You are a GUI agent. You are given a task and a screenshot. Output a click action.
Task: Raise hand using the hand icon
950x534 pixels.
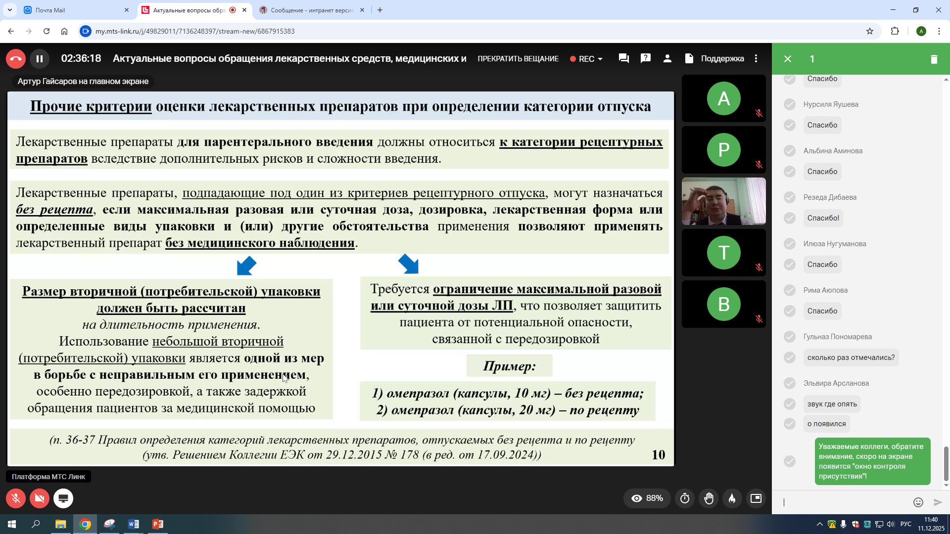point(709,498)
